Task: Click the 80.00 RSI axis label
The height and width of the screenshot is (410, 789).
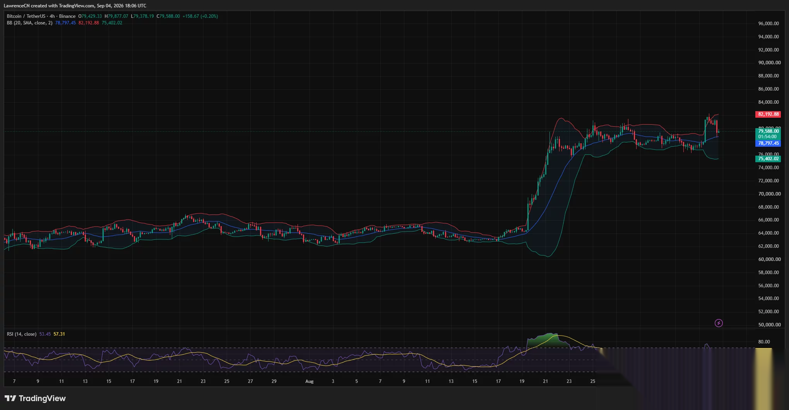Action: click(764, 342)
